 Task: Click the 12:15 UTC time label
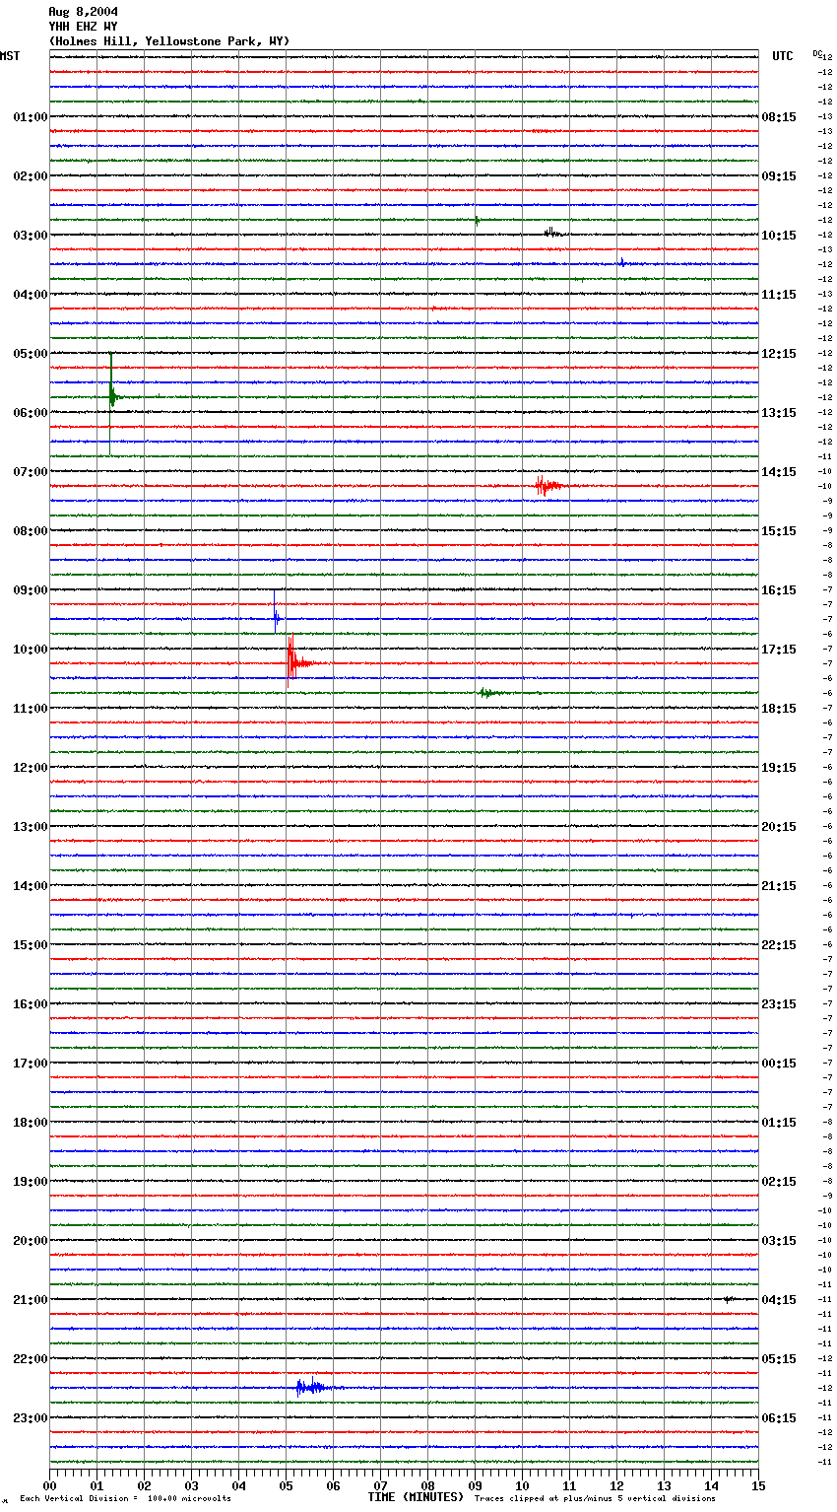779,354
